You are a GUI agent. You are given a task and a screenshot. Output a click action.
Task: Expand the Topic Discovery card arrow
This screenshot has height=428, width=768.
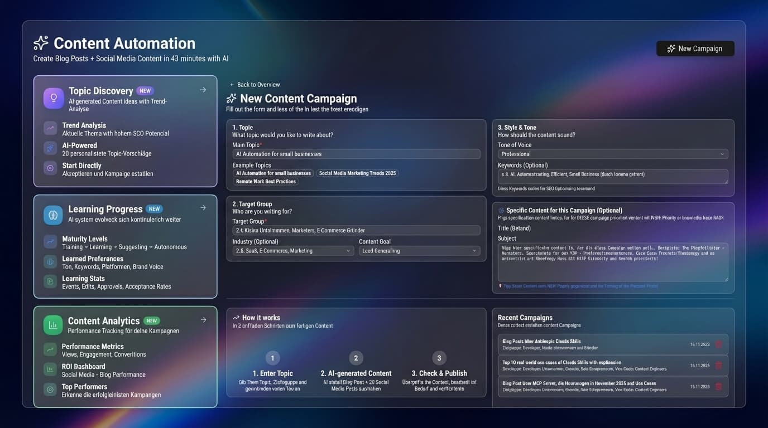[203, 89]
